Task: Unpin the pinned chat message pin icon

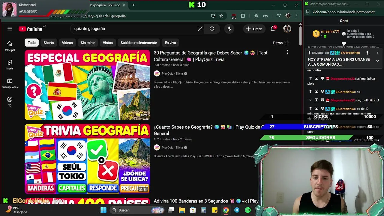Action: pos(367,53)
